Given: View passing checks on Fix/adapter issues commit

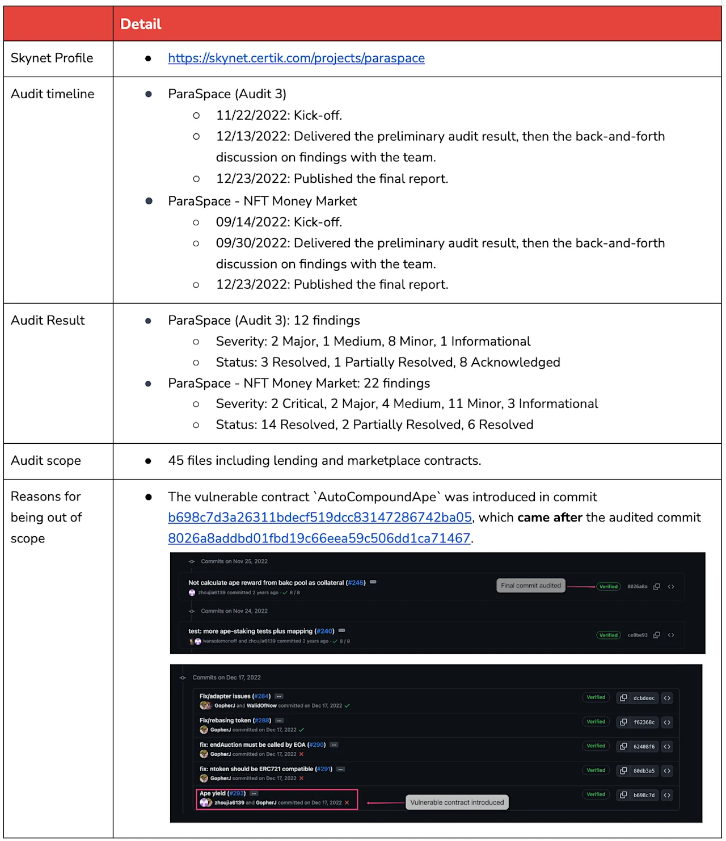Looking at the screenshot, I should point(347,706).
